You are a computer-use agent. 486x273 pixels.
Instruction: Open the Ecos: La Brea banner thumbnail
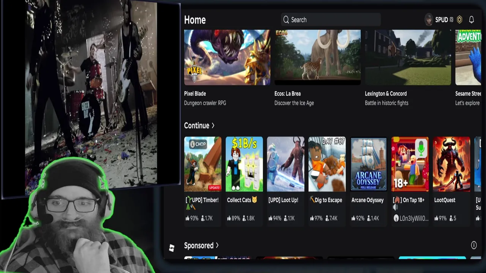(317, 57)
